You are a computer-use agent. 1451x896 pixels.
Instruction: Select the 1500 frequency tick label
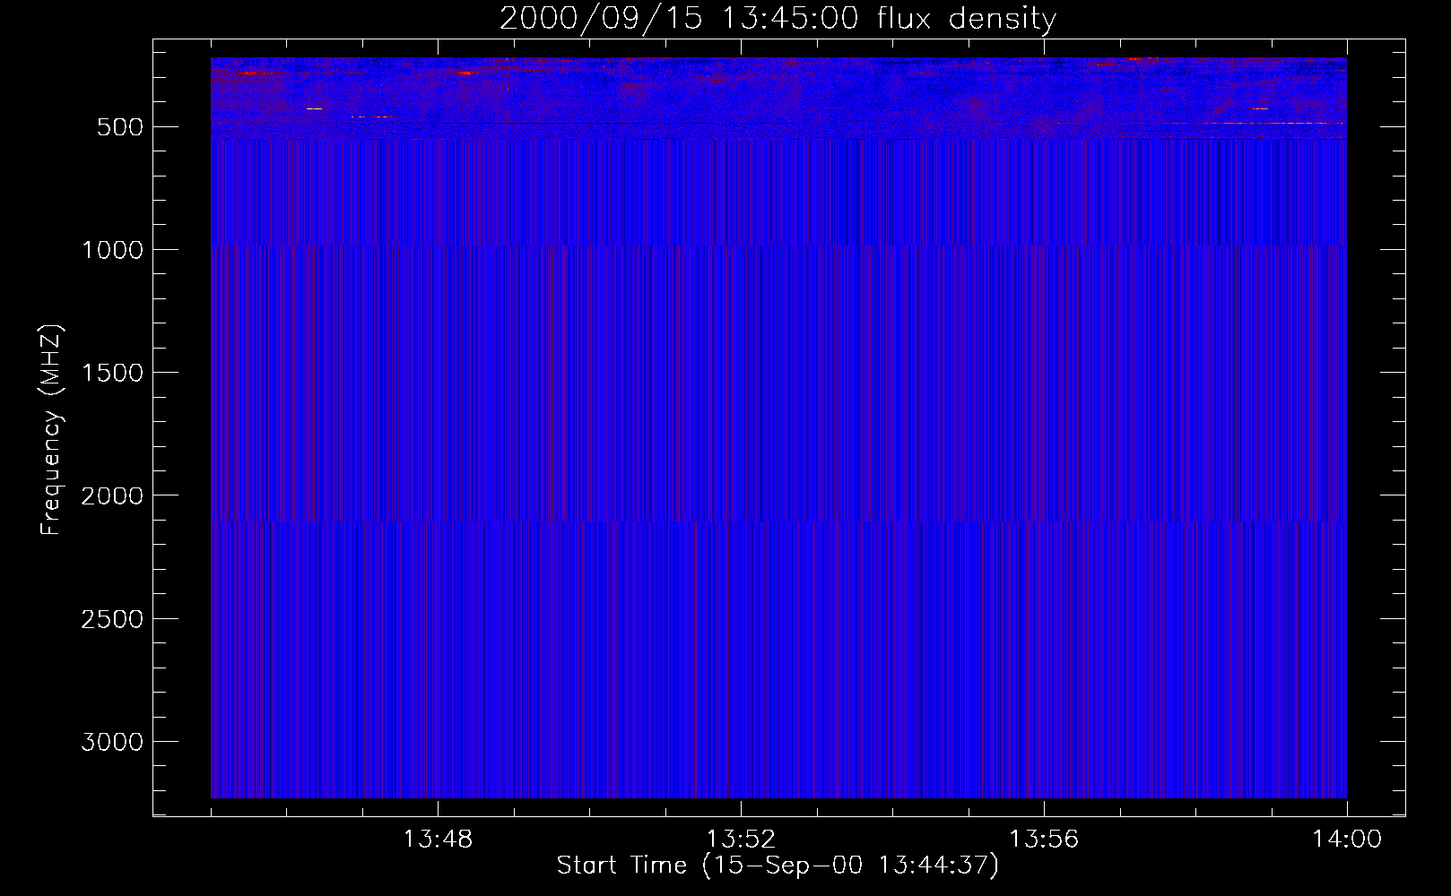[112, 373]
